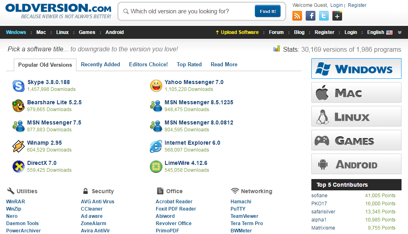Open the RSS feed icon

297,16
